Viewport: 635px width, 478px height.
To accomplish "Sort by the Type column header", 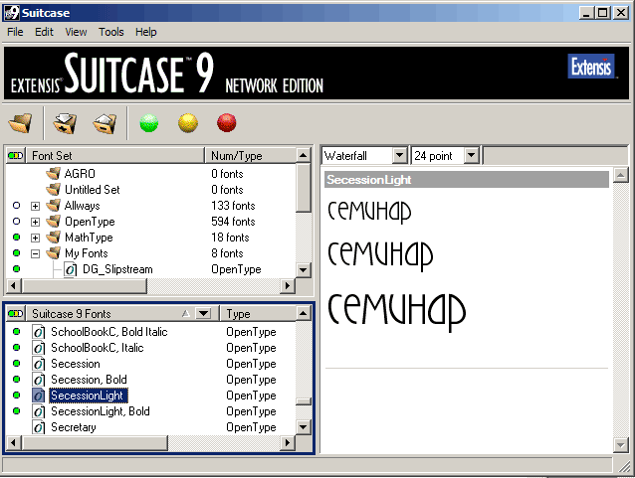I will point(258,313).
